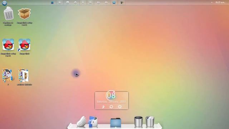Click the power icon in date widget
The width and height of the screenshot is (229, 129).
(x=120, y=107)
